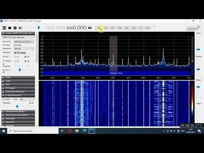This screenshot has height=153, width=204.
Task: Open the settings gear icon
Action: 15,28
